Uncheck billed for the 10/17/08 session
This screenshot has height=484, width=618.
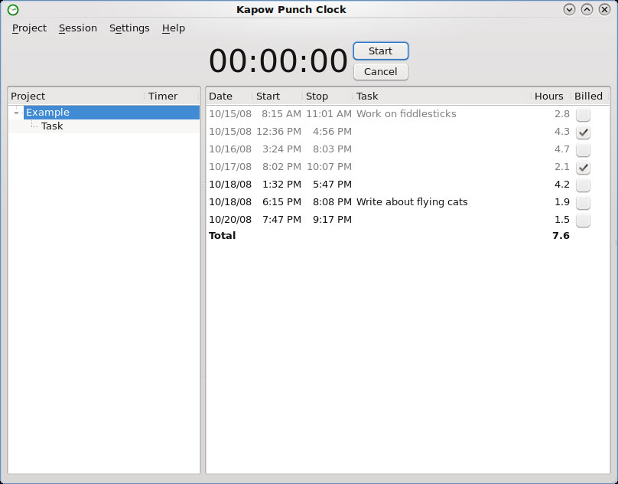pyautogui.click(x=583, y=168)
